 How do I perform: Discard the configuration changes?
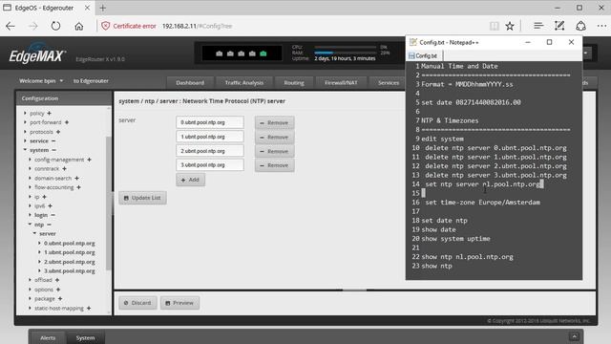137,303
